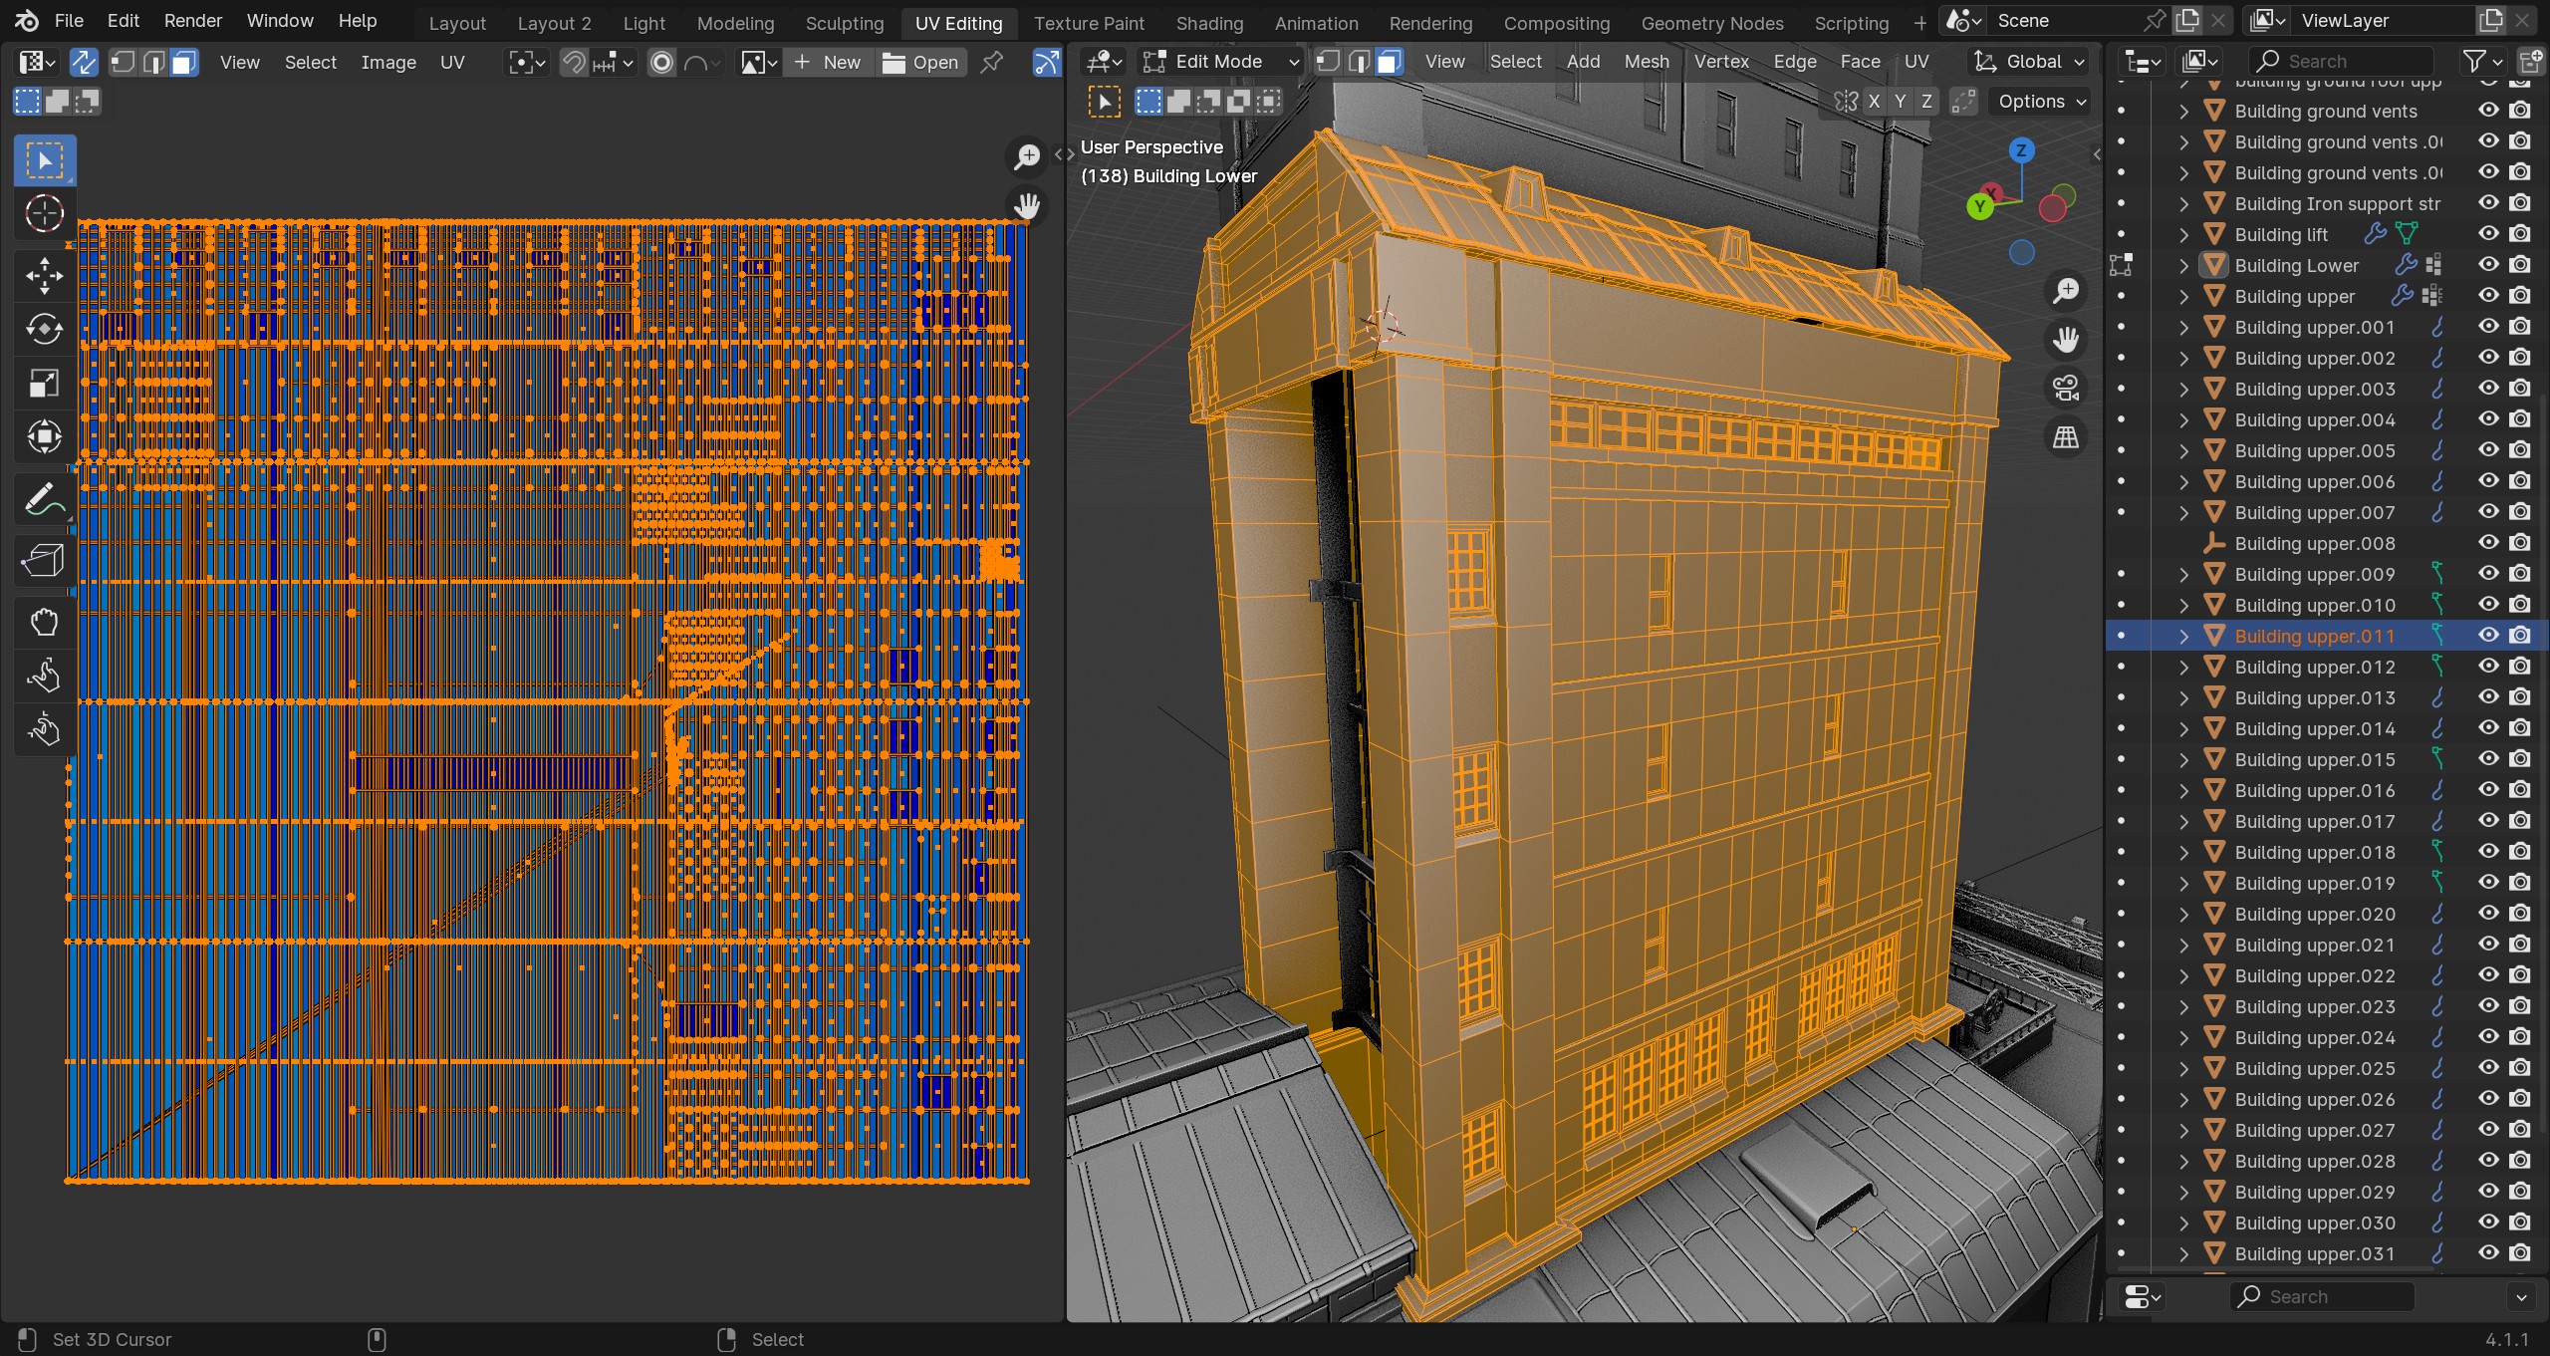Switch to the Geometry Nodes workspace tab
Screen dimensions: 2550x1356
click(x=1712, y=22)
